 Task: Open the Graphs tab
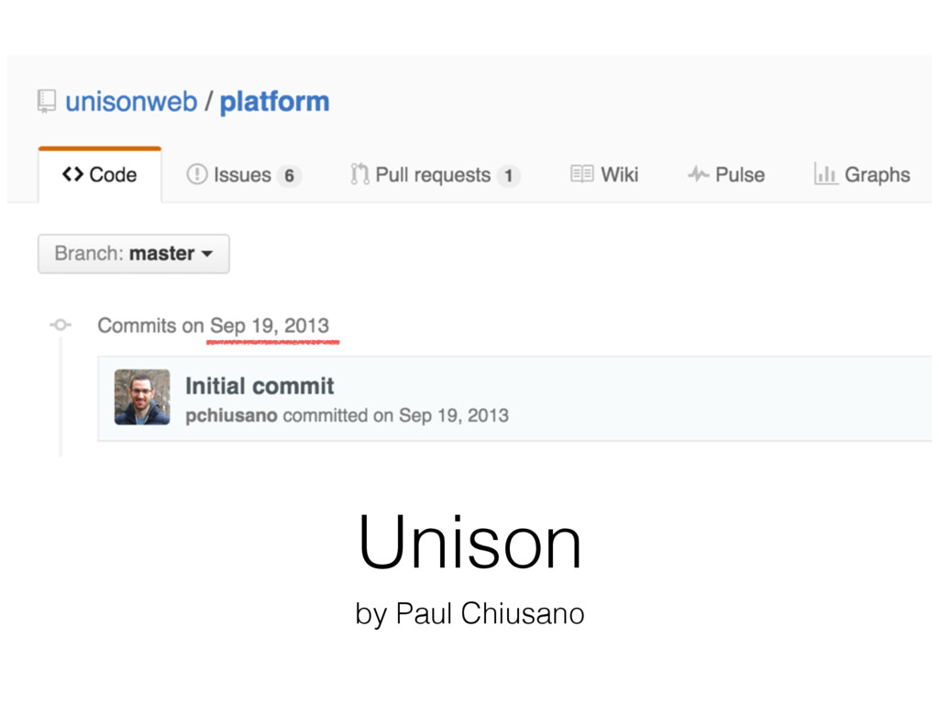coord(862,174)
